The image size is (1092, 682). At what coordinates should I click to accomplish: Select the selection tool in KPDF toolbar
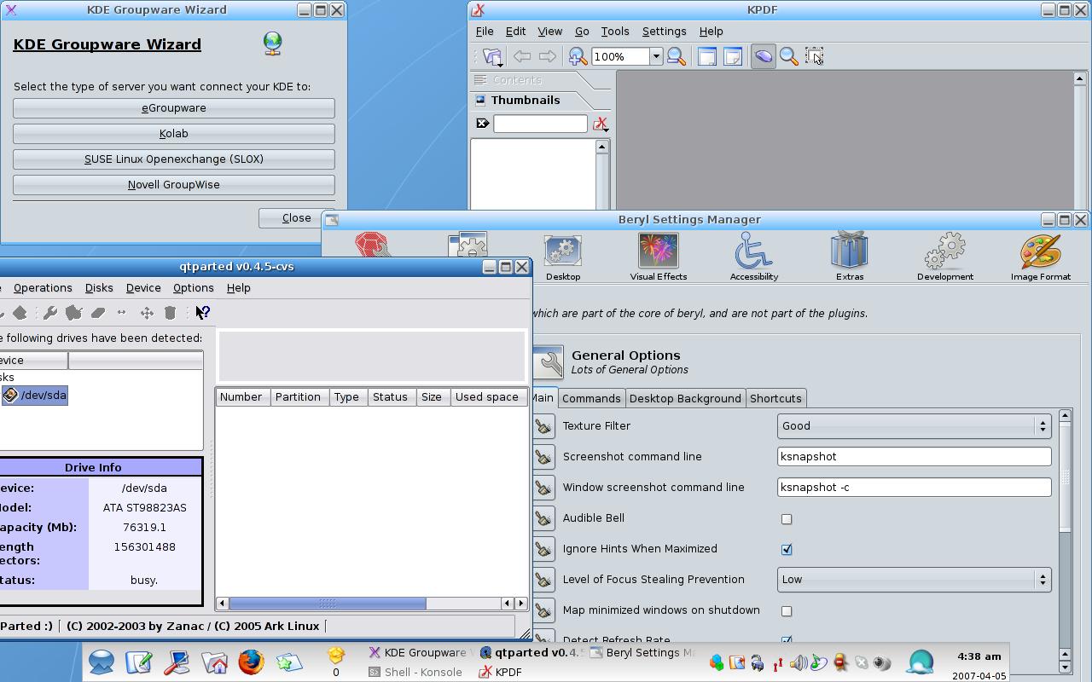click(815, 56)
